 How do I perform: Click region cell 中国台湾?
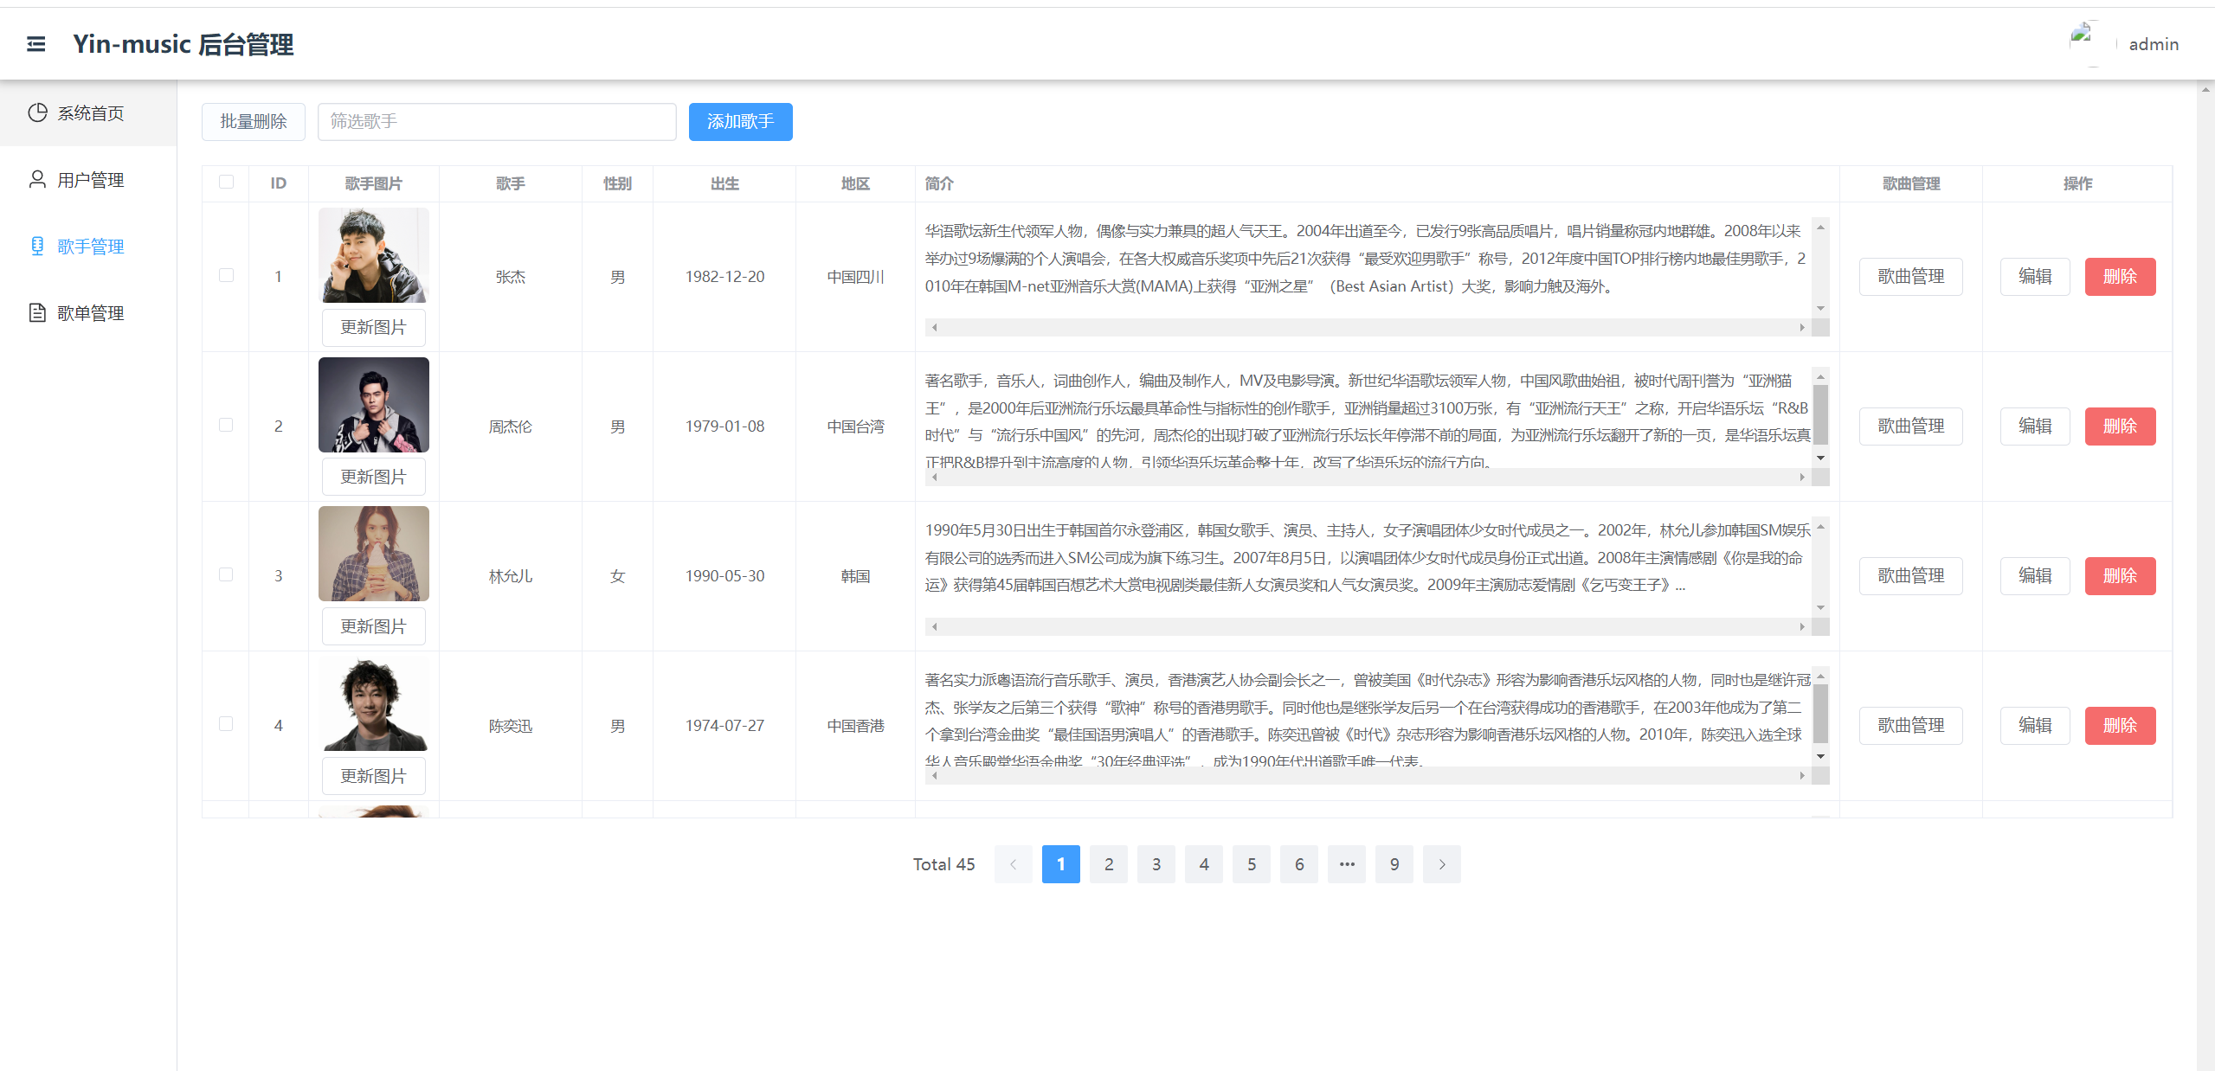point(855,426)
